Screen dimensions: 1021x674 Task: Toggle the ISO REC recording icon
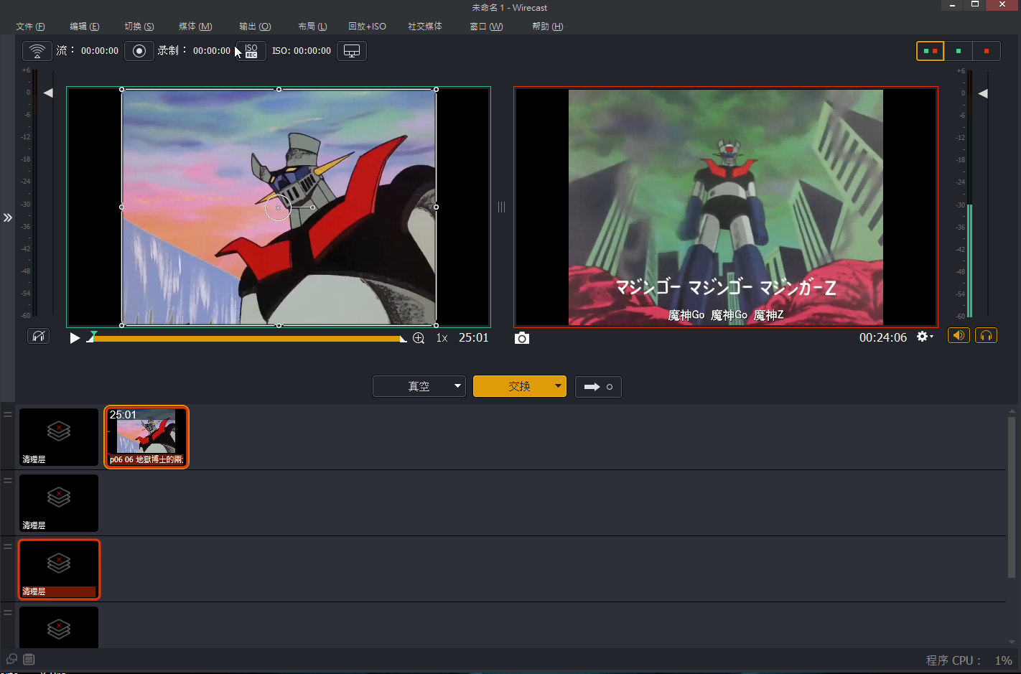(251, 51)
